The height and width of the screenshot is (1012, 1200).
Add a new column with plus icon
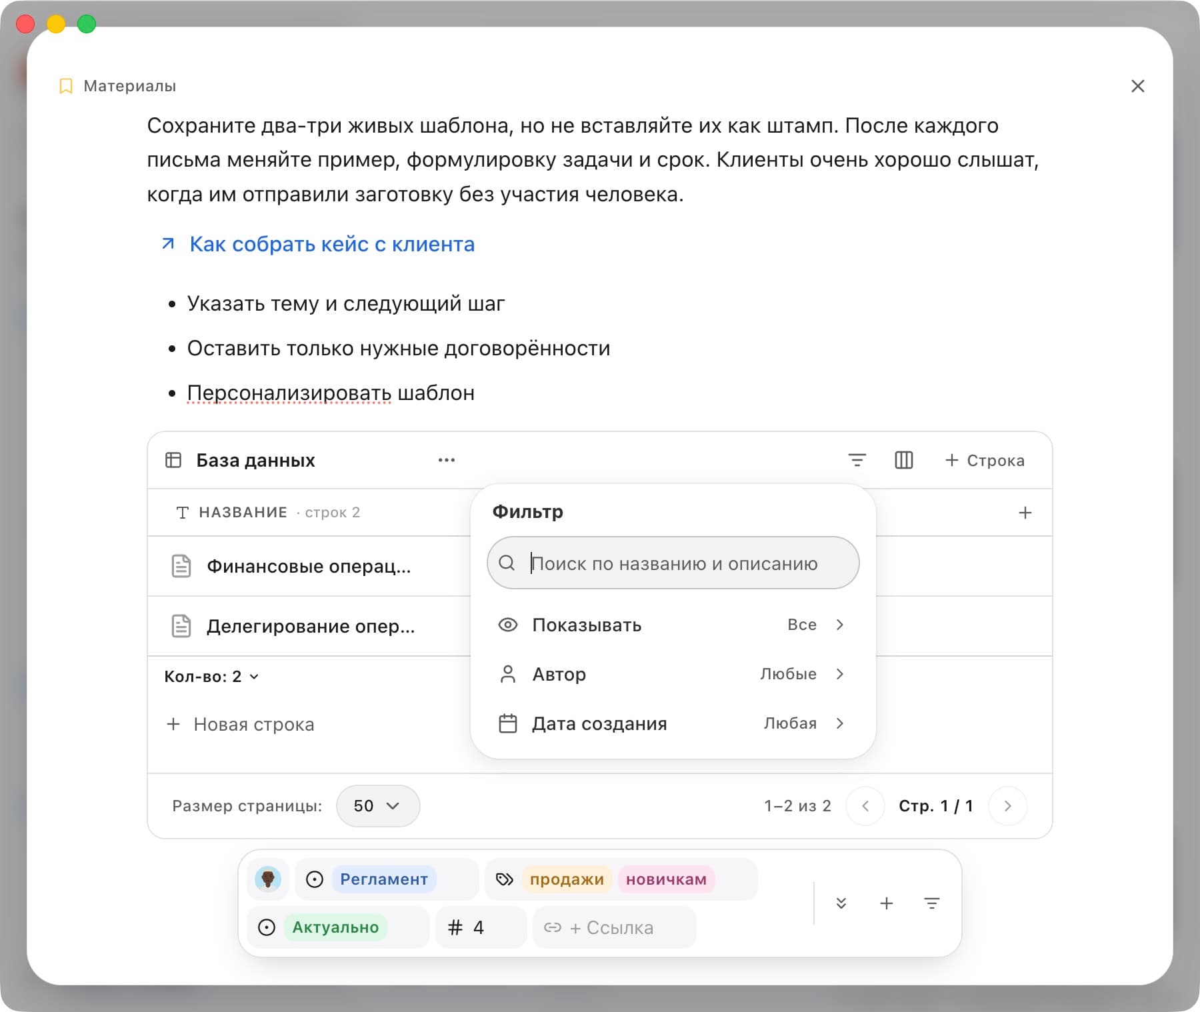1025,513
